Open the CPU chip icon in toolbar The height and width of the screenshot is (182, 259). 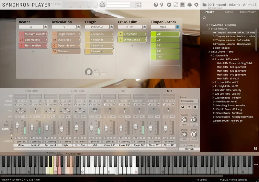[x=189, y=5]
